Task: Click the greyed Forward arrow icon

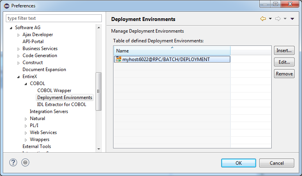Action: (x=278, y=19)
